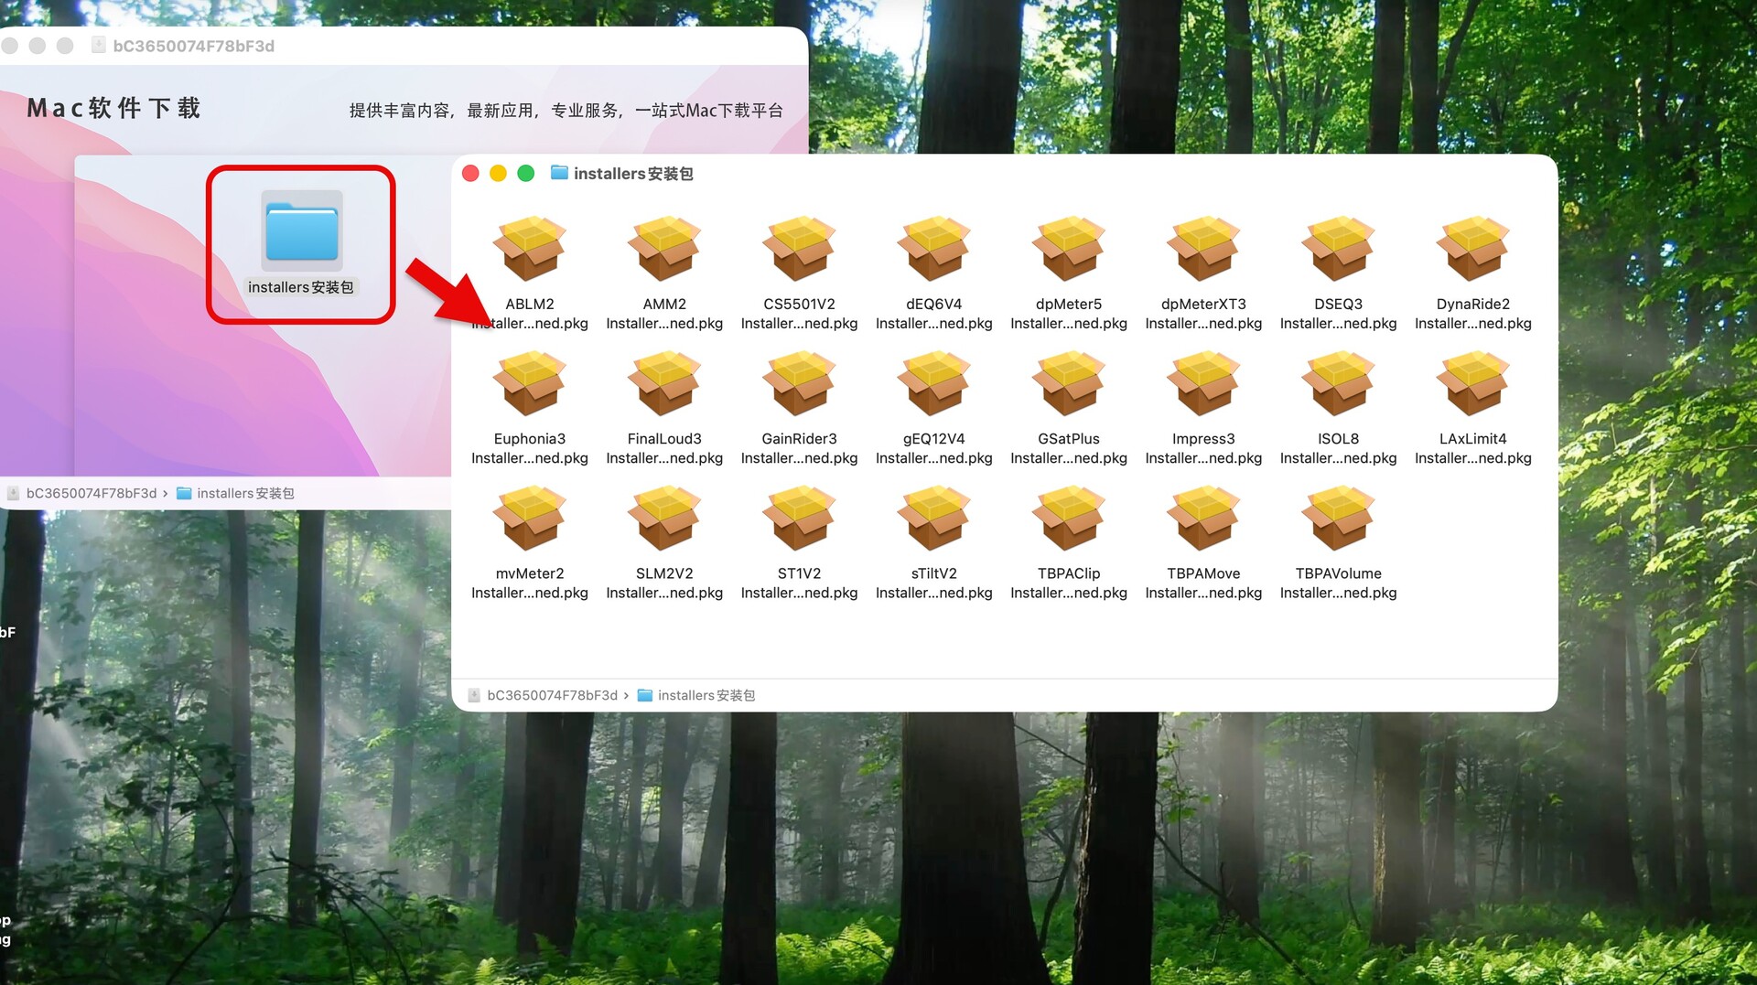Select the LAxLimit4 installer file
The image size is (1757, 985).
(x=1472, y=384)
